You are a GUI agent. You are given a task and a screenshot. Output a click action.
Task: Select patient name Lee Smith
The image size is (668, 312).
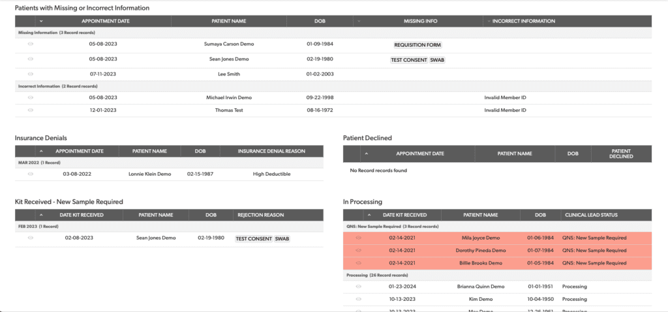229,74
